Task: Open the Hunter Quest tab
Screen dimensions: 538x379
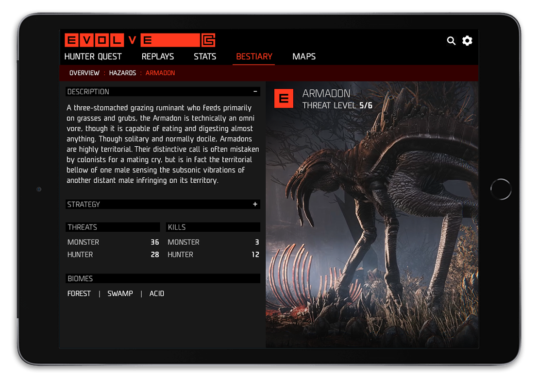Action: click(x=93, y=57)
